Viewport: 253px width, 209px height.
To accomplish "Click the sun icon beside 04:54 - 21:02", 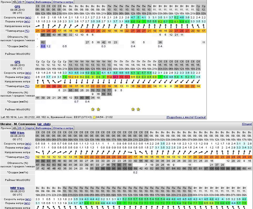I will click(94, 117).
